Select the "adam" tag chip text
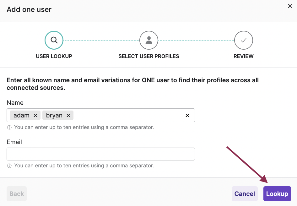The width and height of the screenshot is (297, 206). pos(21,116)
